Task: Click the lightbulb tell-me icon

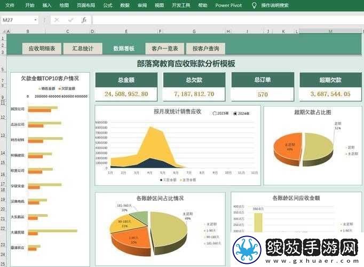Action: point(254,5)
